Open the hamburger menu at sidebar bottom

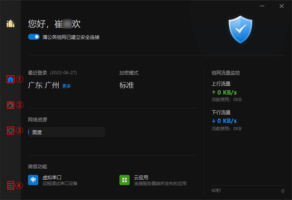pyautogui.click(x=11, y=185)
